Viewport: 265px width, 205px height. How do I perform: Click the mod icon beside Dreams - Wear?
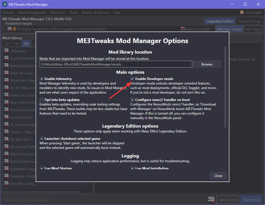click(7, 132)
